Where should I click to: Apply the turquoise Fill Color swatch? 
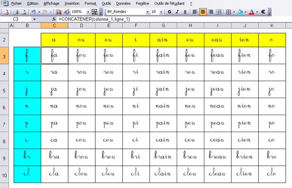pyautogui.click(x=240, y=12)
